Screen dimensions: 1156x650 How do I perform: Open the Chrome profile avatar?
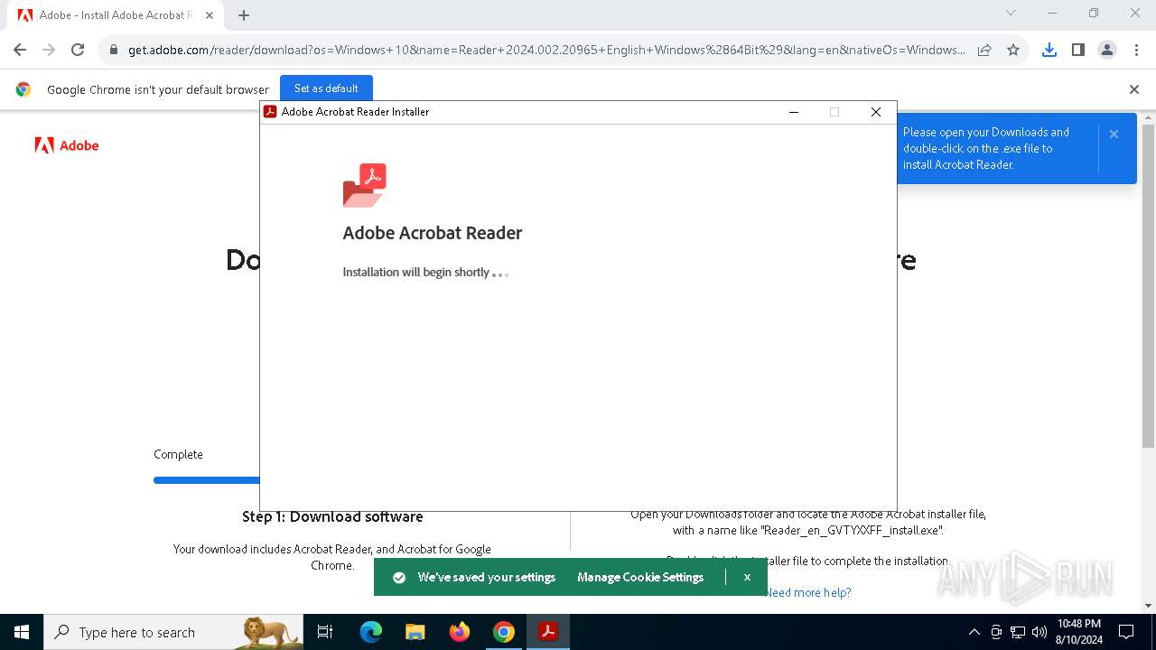tap(1107, 51)
